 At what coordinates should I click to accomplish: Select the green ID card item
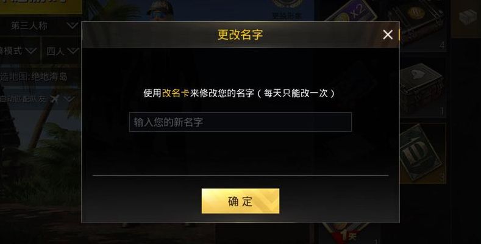point(422,153)
